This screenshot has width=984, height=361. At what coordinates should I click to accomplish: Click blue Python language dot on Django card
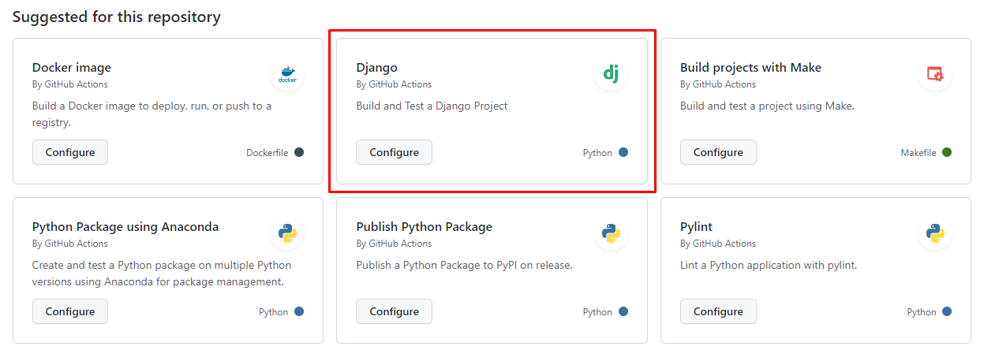click(623, 152)
